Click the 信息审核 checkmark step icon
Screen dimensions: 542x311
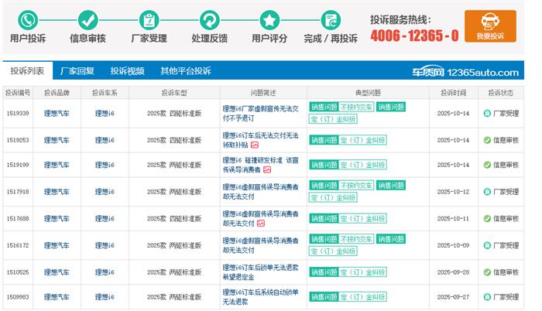point(88,19)
